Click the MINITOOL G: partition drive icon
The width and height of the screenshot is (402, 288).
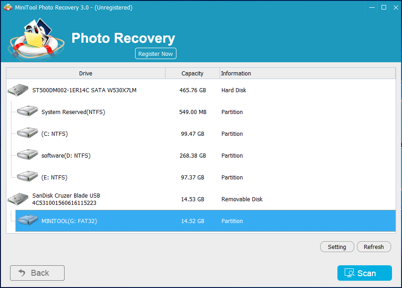27,221
